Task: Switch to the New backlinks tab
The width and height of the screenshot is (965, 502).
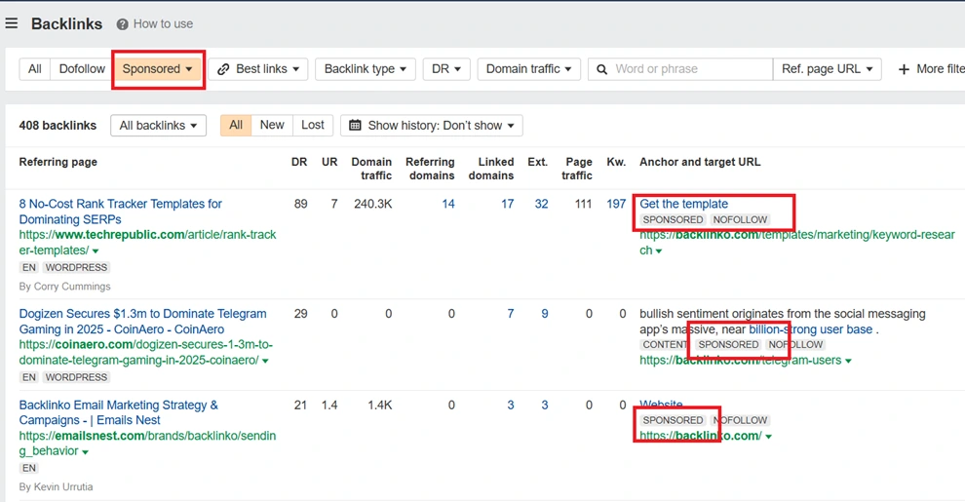Action: tap(272, 126)
